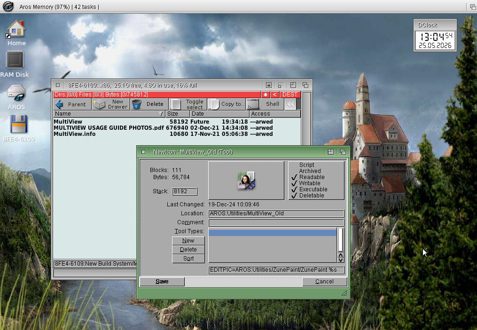Image resolution: width=477 pixels, height=330 pixels.
Task: Click the Delete toolbar button with trash icon
Action: [x=149, y=104]
